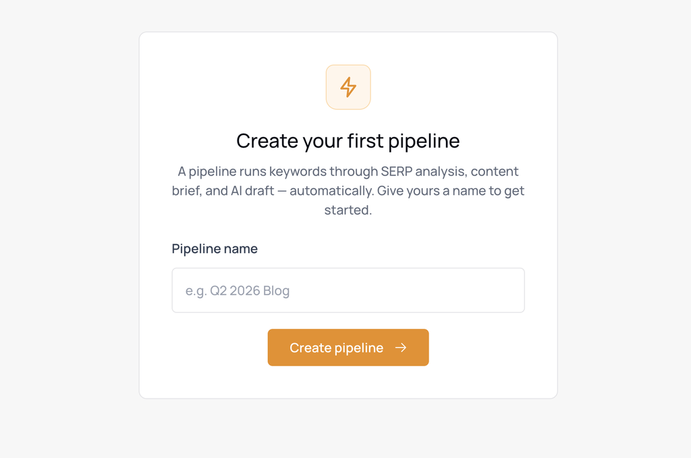Click the description paragraph about pipelines
Image resolution: width=691 pixels, height=458 pixels.
(348, 191)
